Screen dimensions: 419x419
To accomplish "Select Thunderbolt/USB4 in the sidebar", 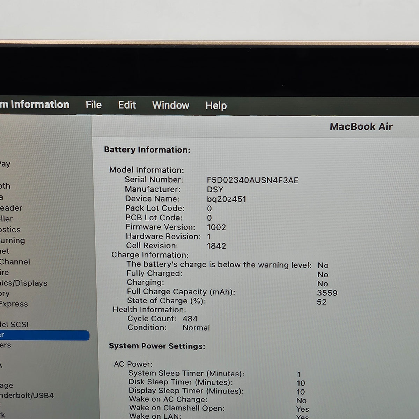I will 27,396.
